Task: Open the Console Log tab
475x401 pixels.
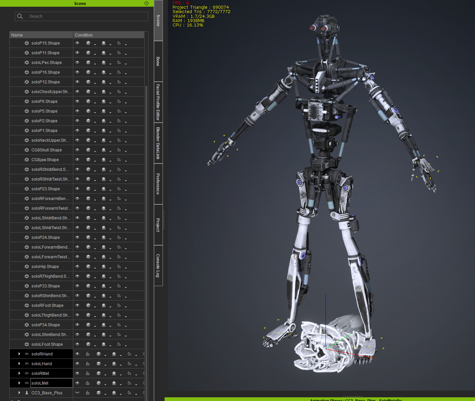Action: [x=158, y=265]
